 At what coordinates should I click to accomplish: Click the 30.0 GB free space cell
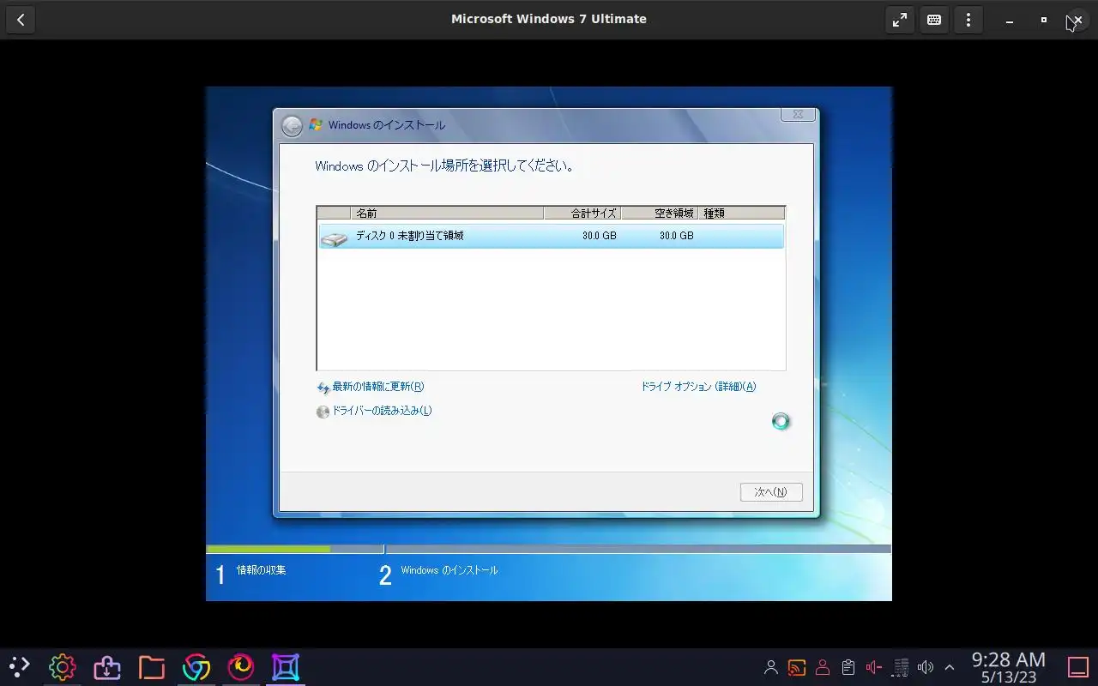tap(676, 236)
